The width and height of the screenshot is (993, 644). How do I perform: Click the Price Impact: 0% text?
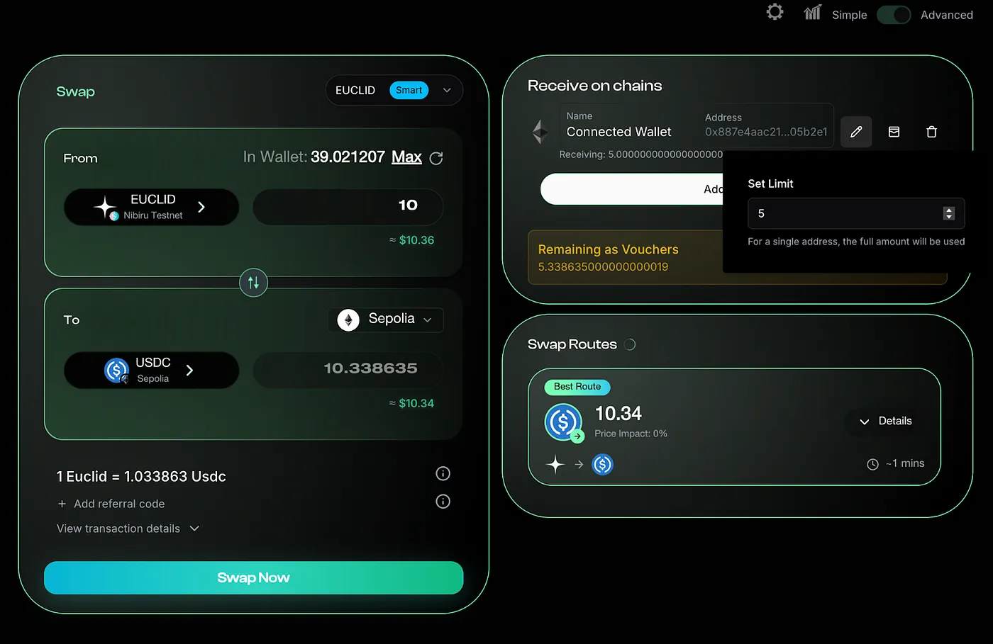pos(631,434)
